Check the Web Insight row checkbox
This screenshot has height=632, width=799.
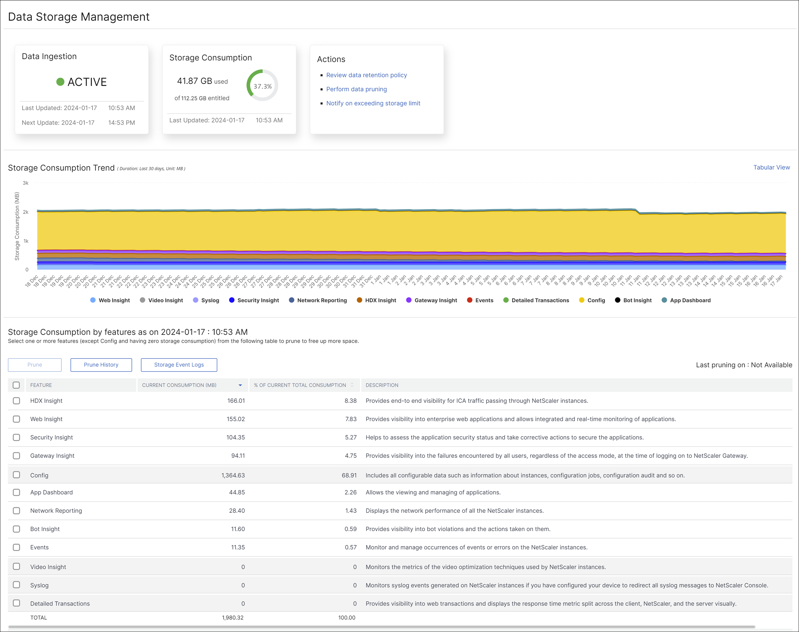(x=16, y=419)
